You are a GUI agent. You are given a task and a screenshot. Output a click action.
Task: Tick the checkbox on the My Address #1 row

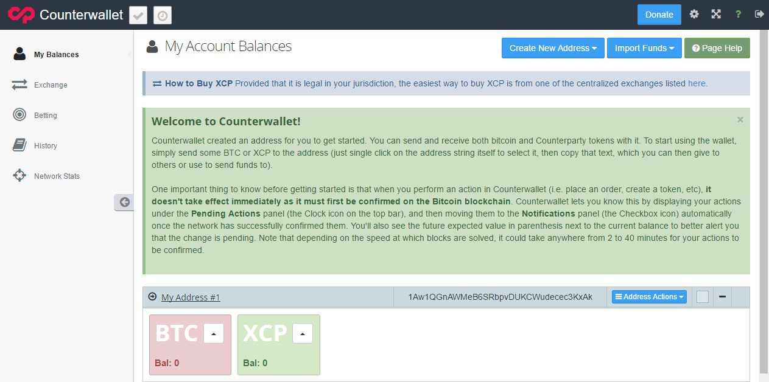(x=703, y=297)
